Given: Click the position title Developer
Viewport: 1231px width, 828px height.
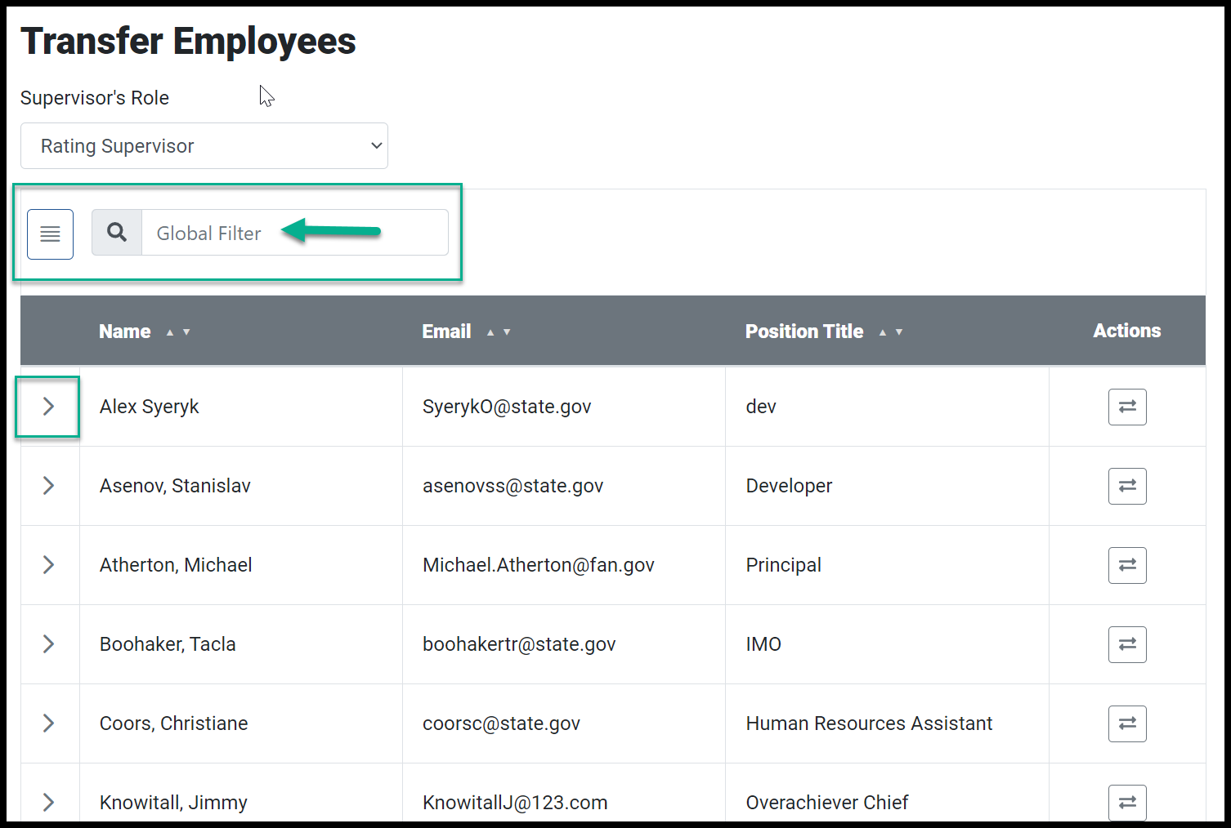Looking at the screenshot, I should [789, 486].
